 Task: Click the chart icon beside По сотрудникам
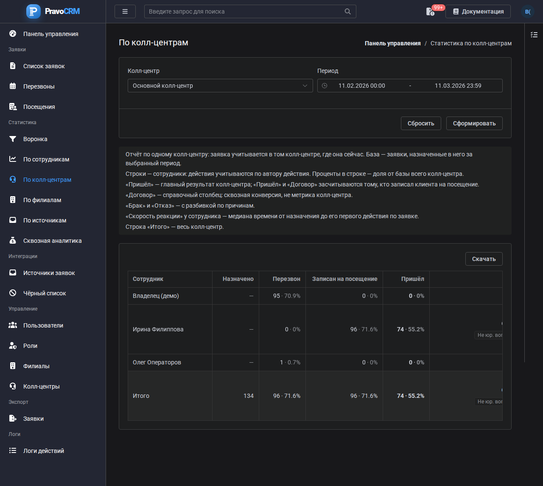13,159
